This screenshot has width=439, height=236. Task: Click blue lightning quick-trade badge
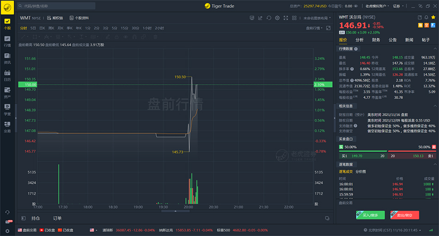point(433,25)
